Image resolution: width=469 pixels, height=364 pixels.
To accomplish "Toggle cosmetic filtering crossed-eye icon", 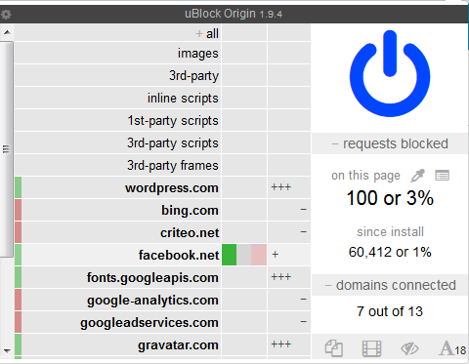I will point(409,348).
